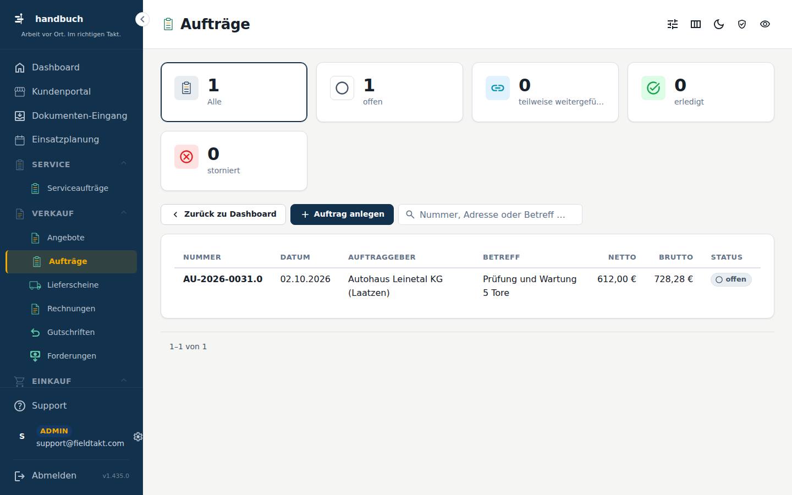Collapse the SERVICE section

(x=124, y=164)
